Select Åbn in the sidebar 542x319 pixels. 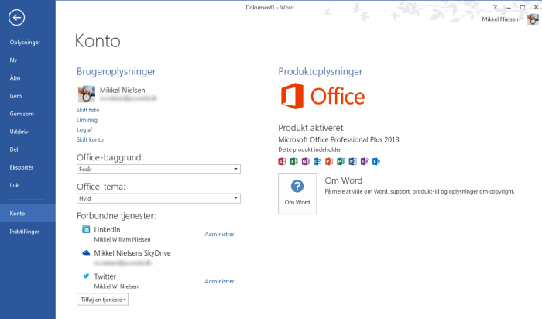pos(28,78)
